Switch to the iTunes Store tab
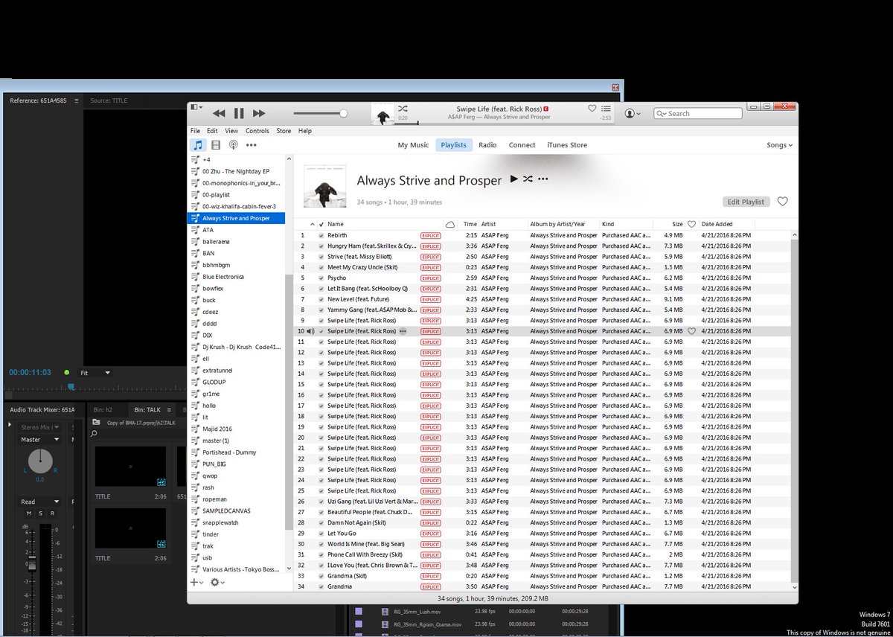 [x=567, y=145]
